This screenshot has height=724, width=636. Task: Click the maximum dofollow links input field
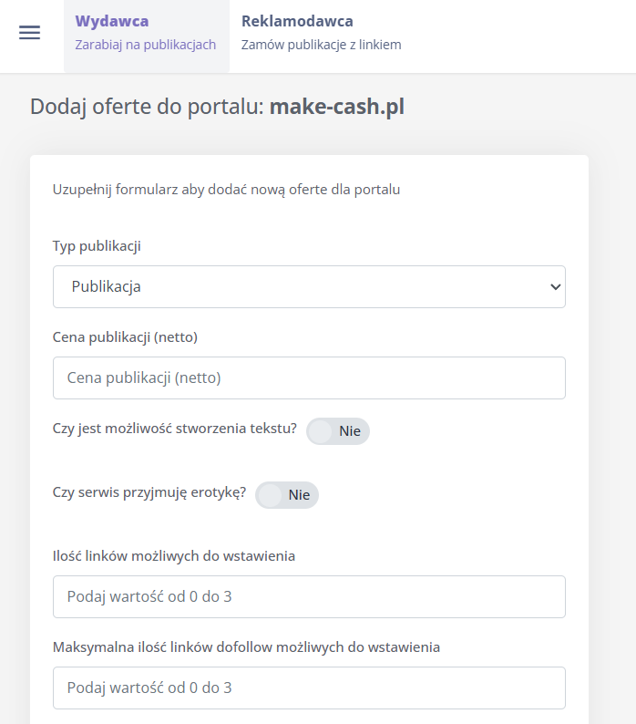tap(308, 688)
